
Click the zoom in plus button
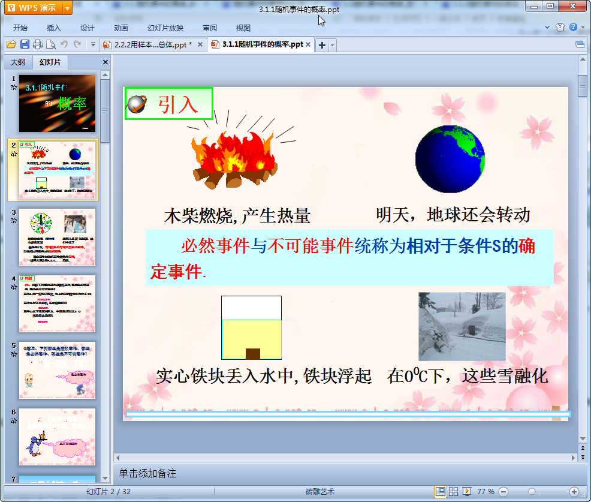point(574,491)
